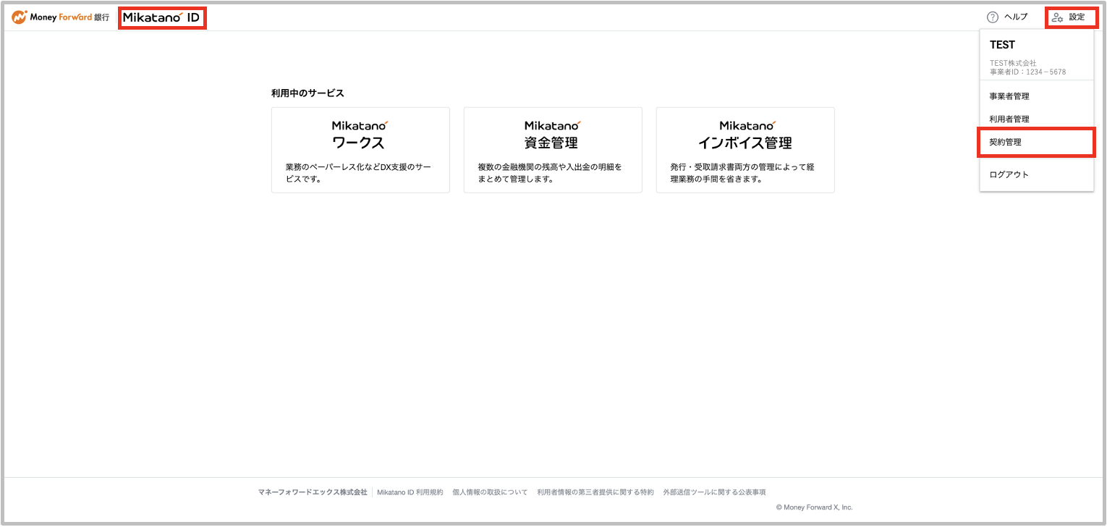Click the TEST account name heading
1107x527 pixels.
1002,44
